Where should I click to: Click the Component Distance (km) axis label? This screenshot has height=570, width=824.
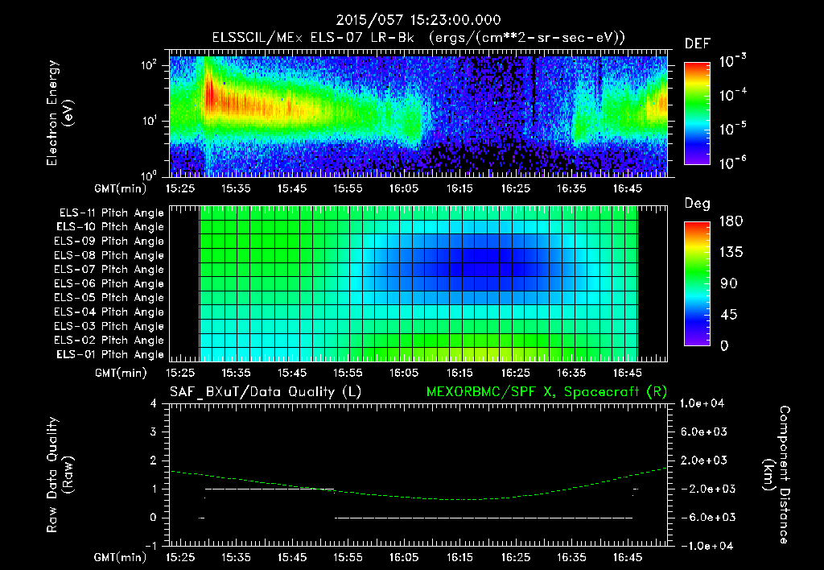[x=777, y=475]
